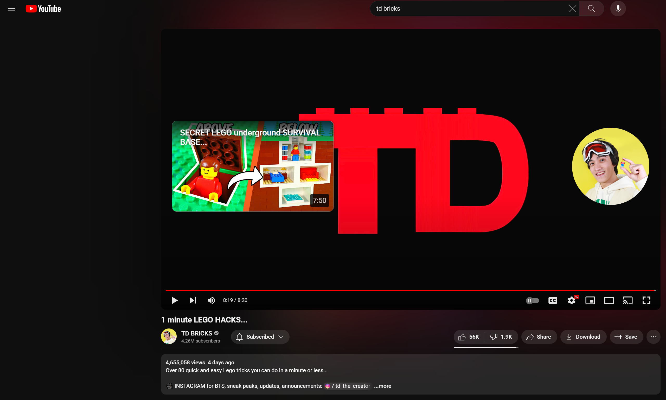Click the 8:19 / 8:20 time display

pos(235,300)
